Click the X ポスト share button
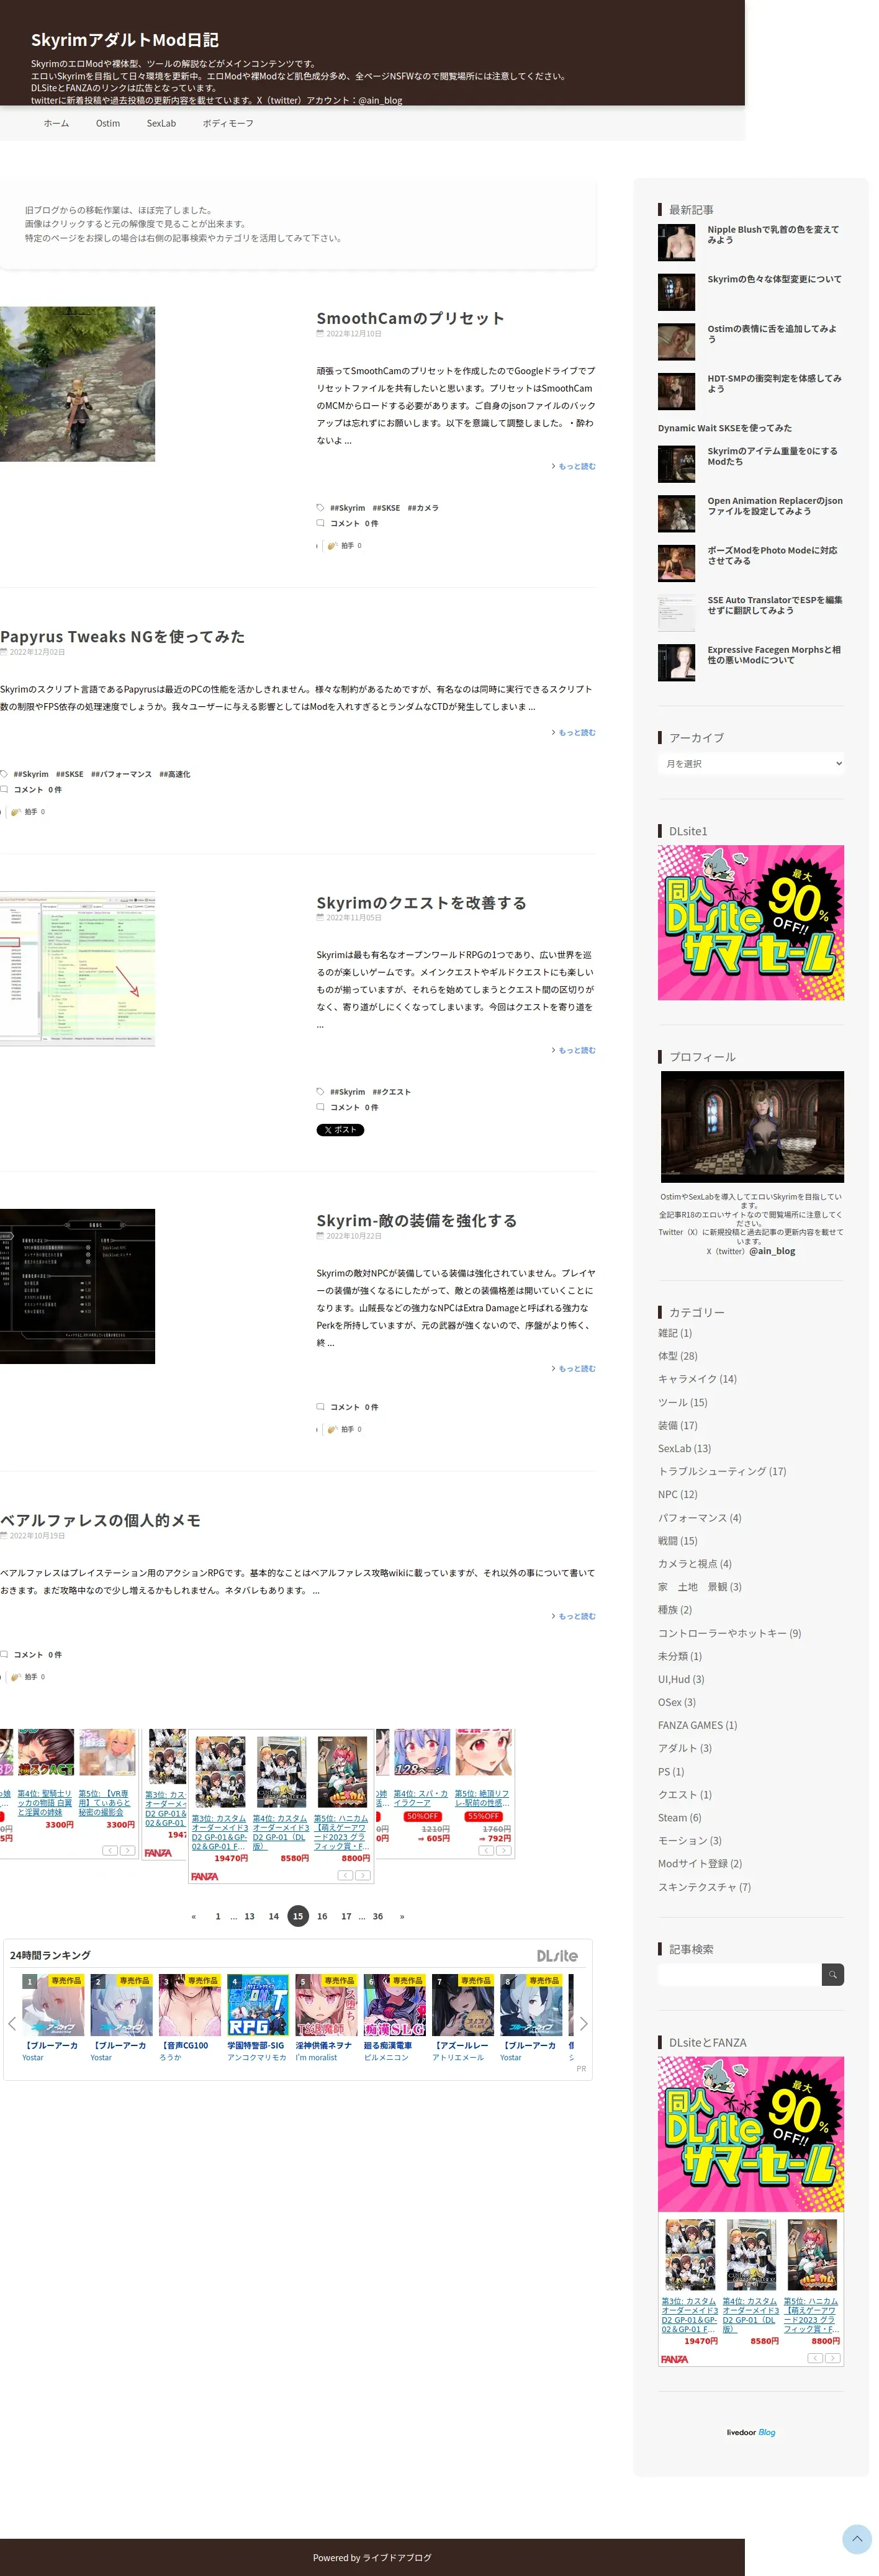This screenshot has width=879, height=2576. click(x=340, y=1130)
